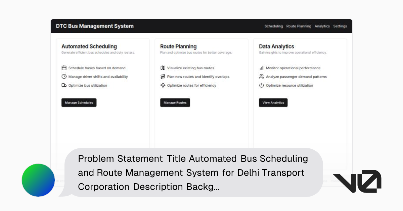
Task: Click the Manage Routes button
Action: pos(175,102)
